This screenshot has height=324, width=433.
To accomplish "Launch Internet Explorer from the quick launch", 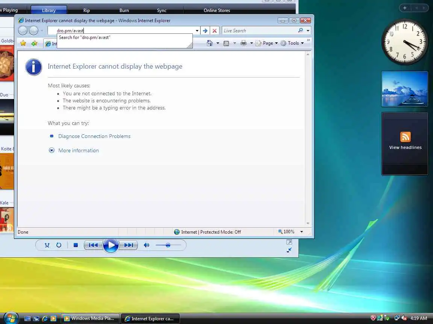I will [x=45, y=318].
